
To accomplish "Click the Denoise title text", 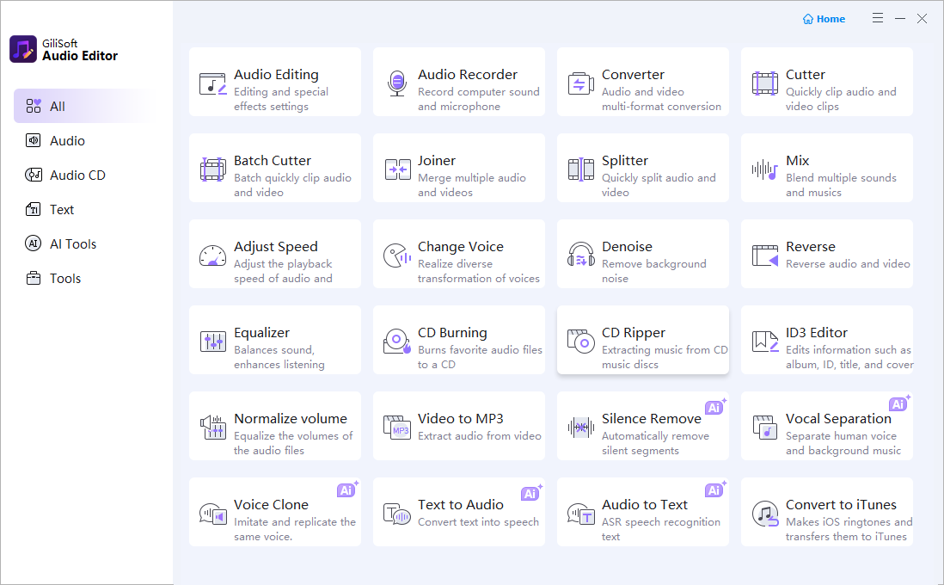I will coord(627,246).
